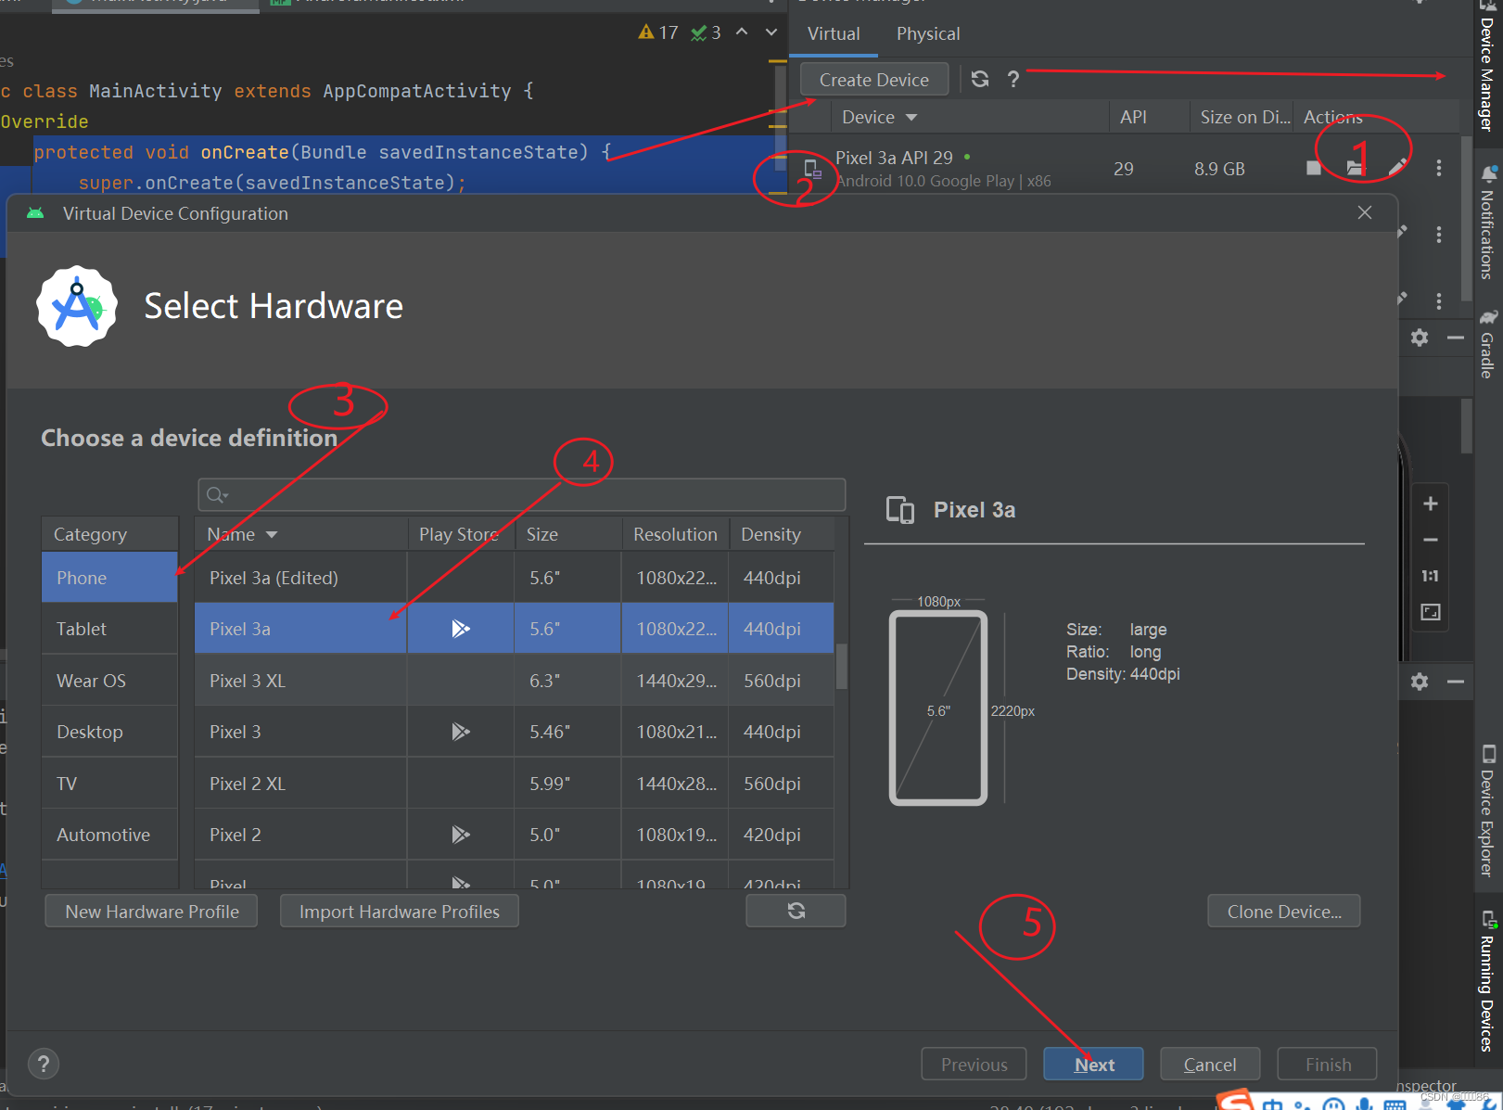Select the Virtual devices tab
Screen dimensions: 1503x1110
[833, 33]
